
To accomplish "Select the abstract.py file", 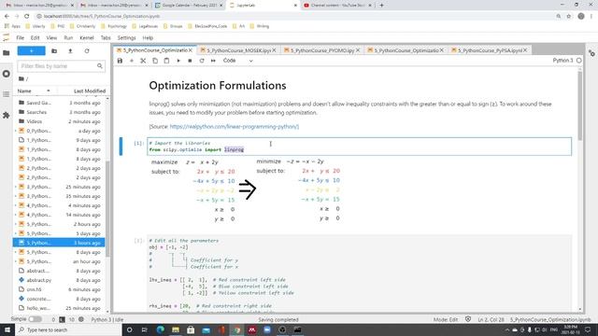I will click(x=59, y=280).
